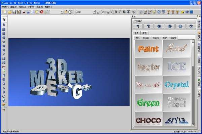Select the first text mode button
The height and width of the screenshot is (134, 202).
[138, 26]
